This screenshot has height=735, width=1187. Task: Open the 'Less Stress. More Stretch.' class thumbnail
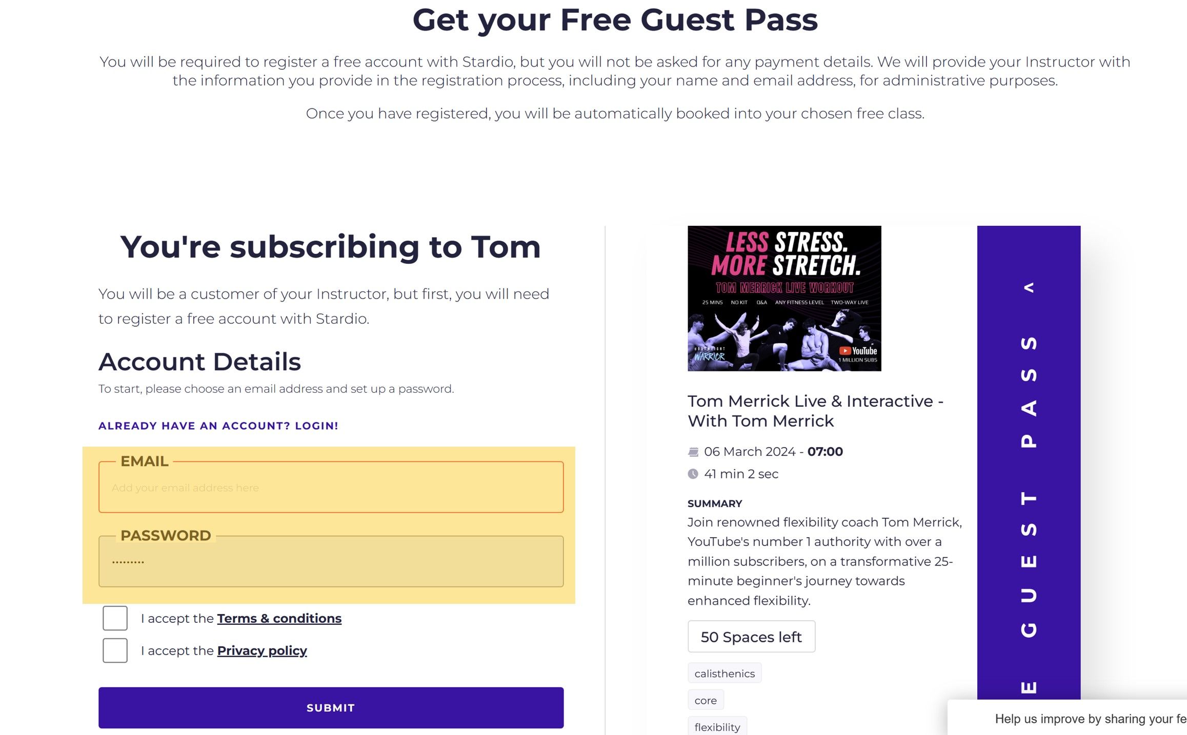[x=784, y=298]
